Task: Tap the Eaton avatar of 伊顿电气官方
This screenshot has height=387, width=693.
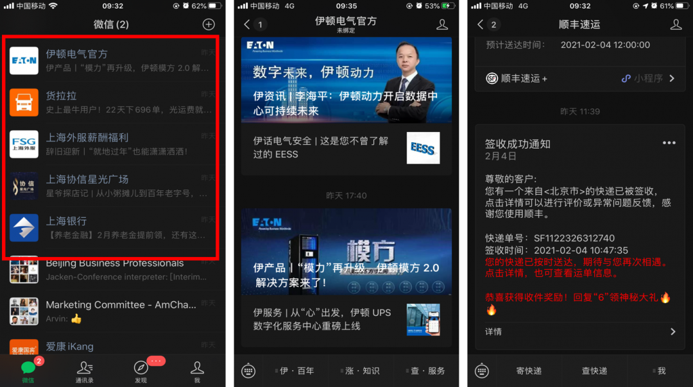Action: [24, 60]
